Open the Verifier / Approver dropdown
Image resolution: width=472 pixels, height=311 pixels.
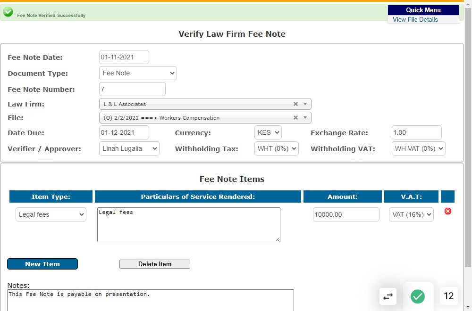[129, 148]
